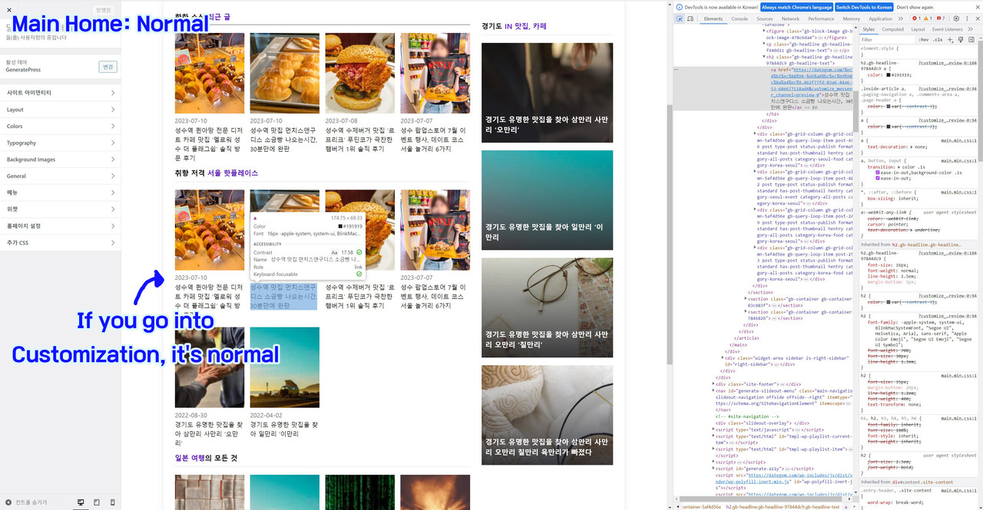983x510 pixels.
Task: Expand the Colors customizer section
Action: pyautogui.click(x=60, y=127)
